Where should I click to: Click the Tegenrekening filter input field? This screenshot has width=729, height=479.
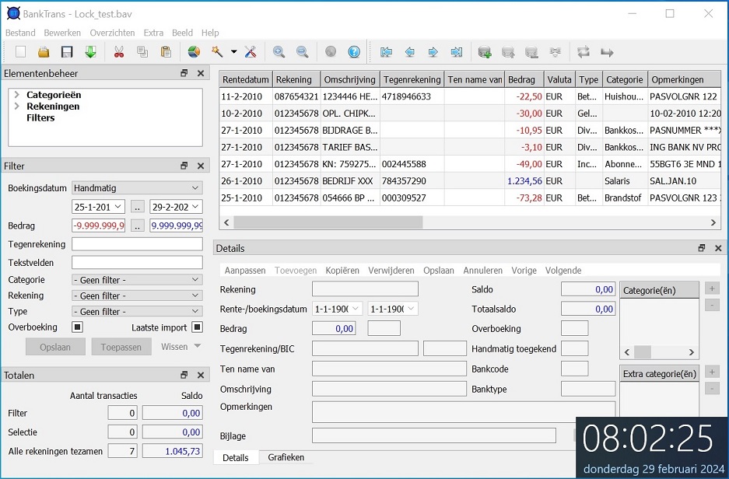(x=137, y=244)
